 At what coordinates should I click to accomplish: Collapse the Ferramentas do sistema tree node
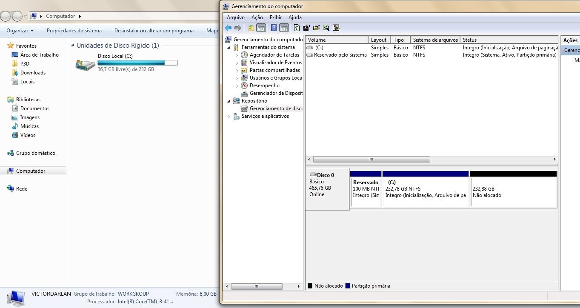click(x=229, y=48)
